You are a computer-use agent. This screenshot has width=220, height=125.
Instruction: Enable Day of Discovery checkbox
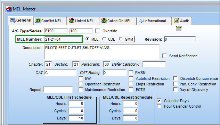click(x=176, y=89)
